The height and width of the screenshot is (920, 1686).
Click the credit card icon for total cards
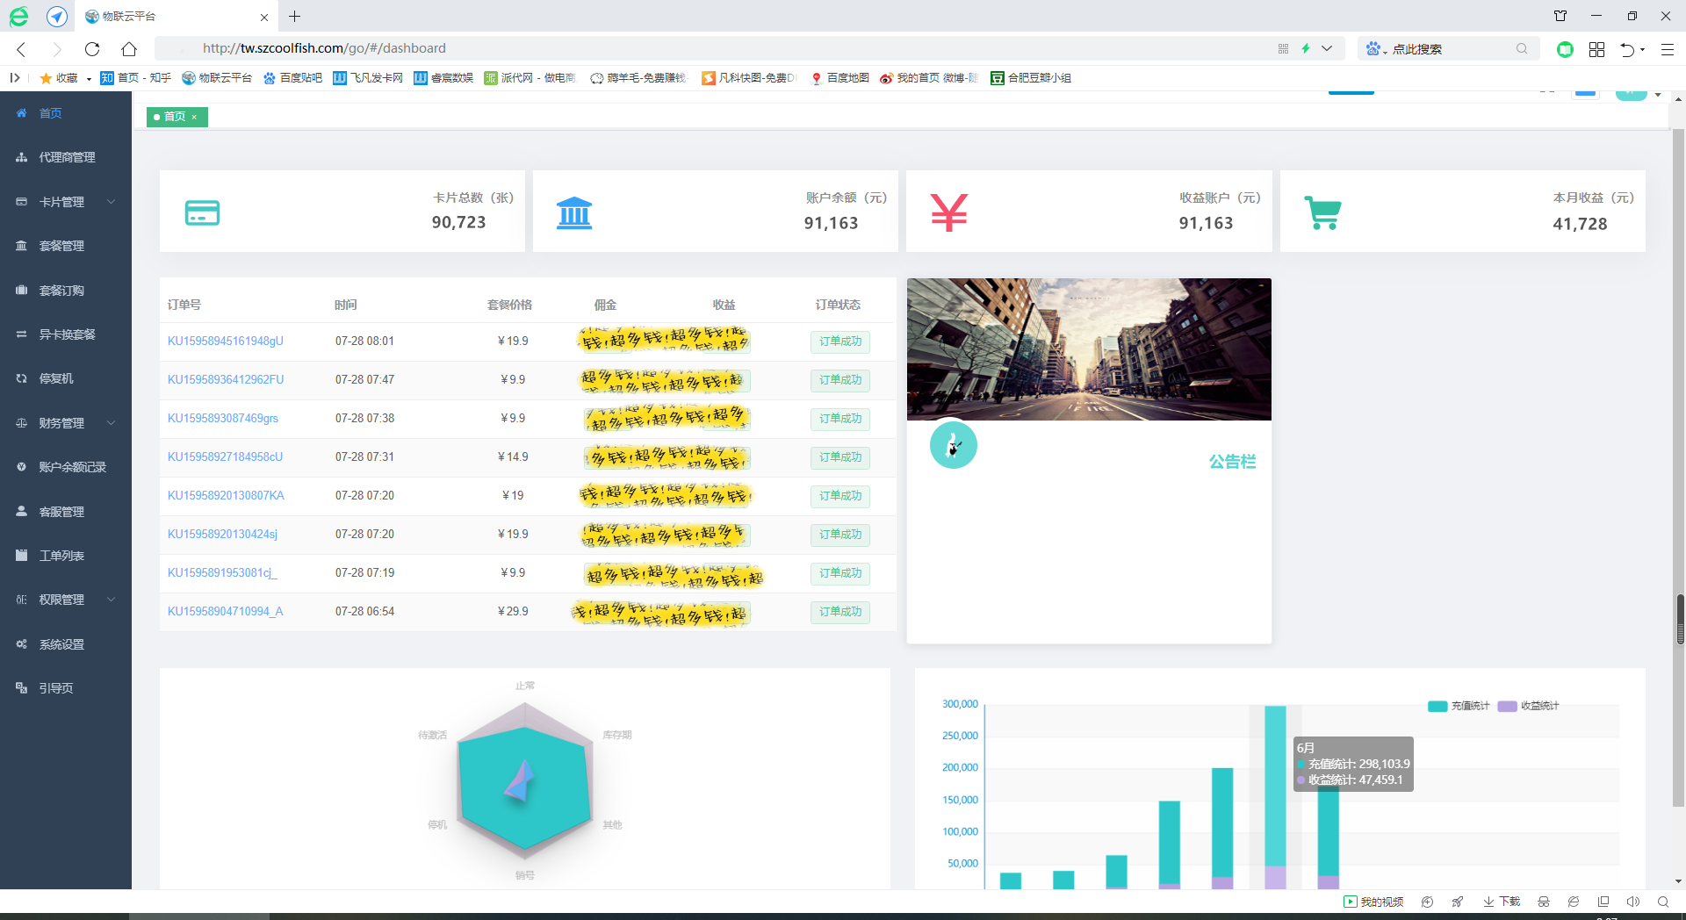coord(202,212)
